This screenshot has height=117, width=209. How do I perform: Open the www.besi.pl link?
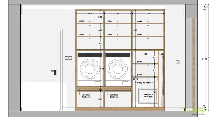tap(199, 114)
